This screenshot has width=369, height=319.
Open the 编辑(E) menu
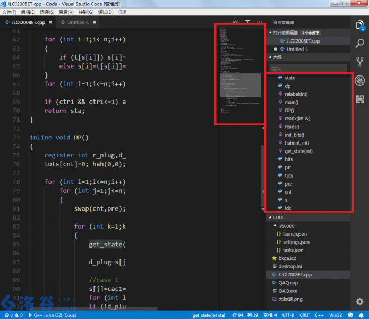(x=28, y=12)
